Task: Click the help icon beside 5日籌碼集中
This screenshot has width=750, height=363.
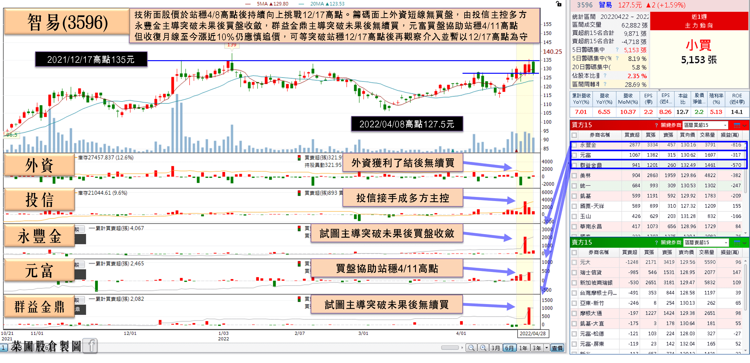Action: pos(617,49)
